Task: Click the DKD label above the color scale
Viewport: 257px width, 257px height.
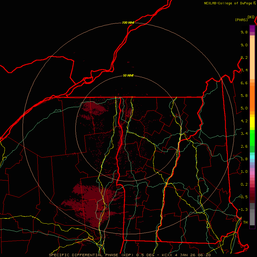Action: (251, 17)
